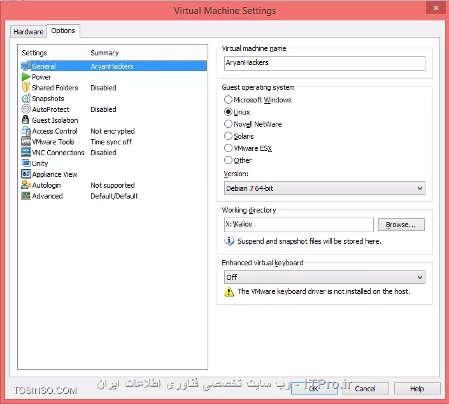Click the Cancel button
This screenshot has height=404, width=449.
pos(366,389)
